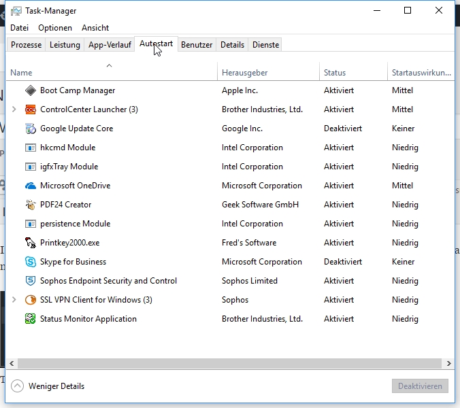Click the persistence Module icon
Screen dimensions: 460x408
click(31, 224)
